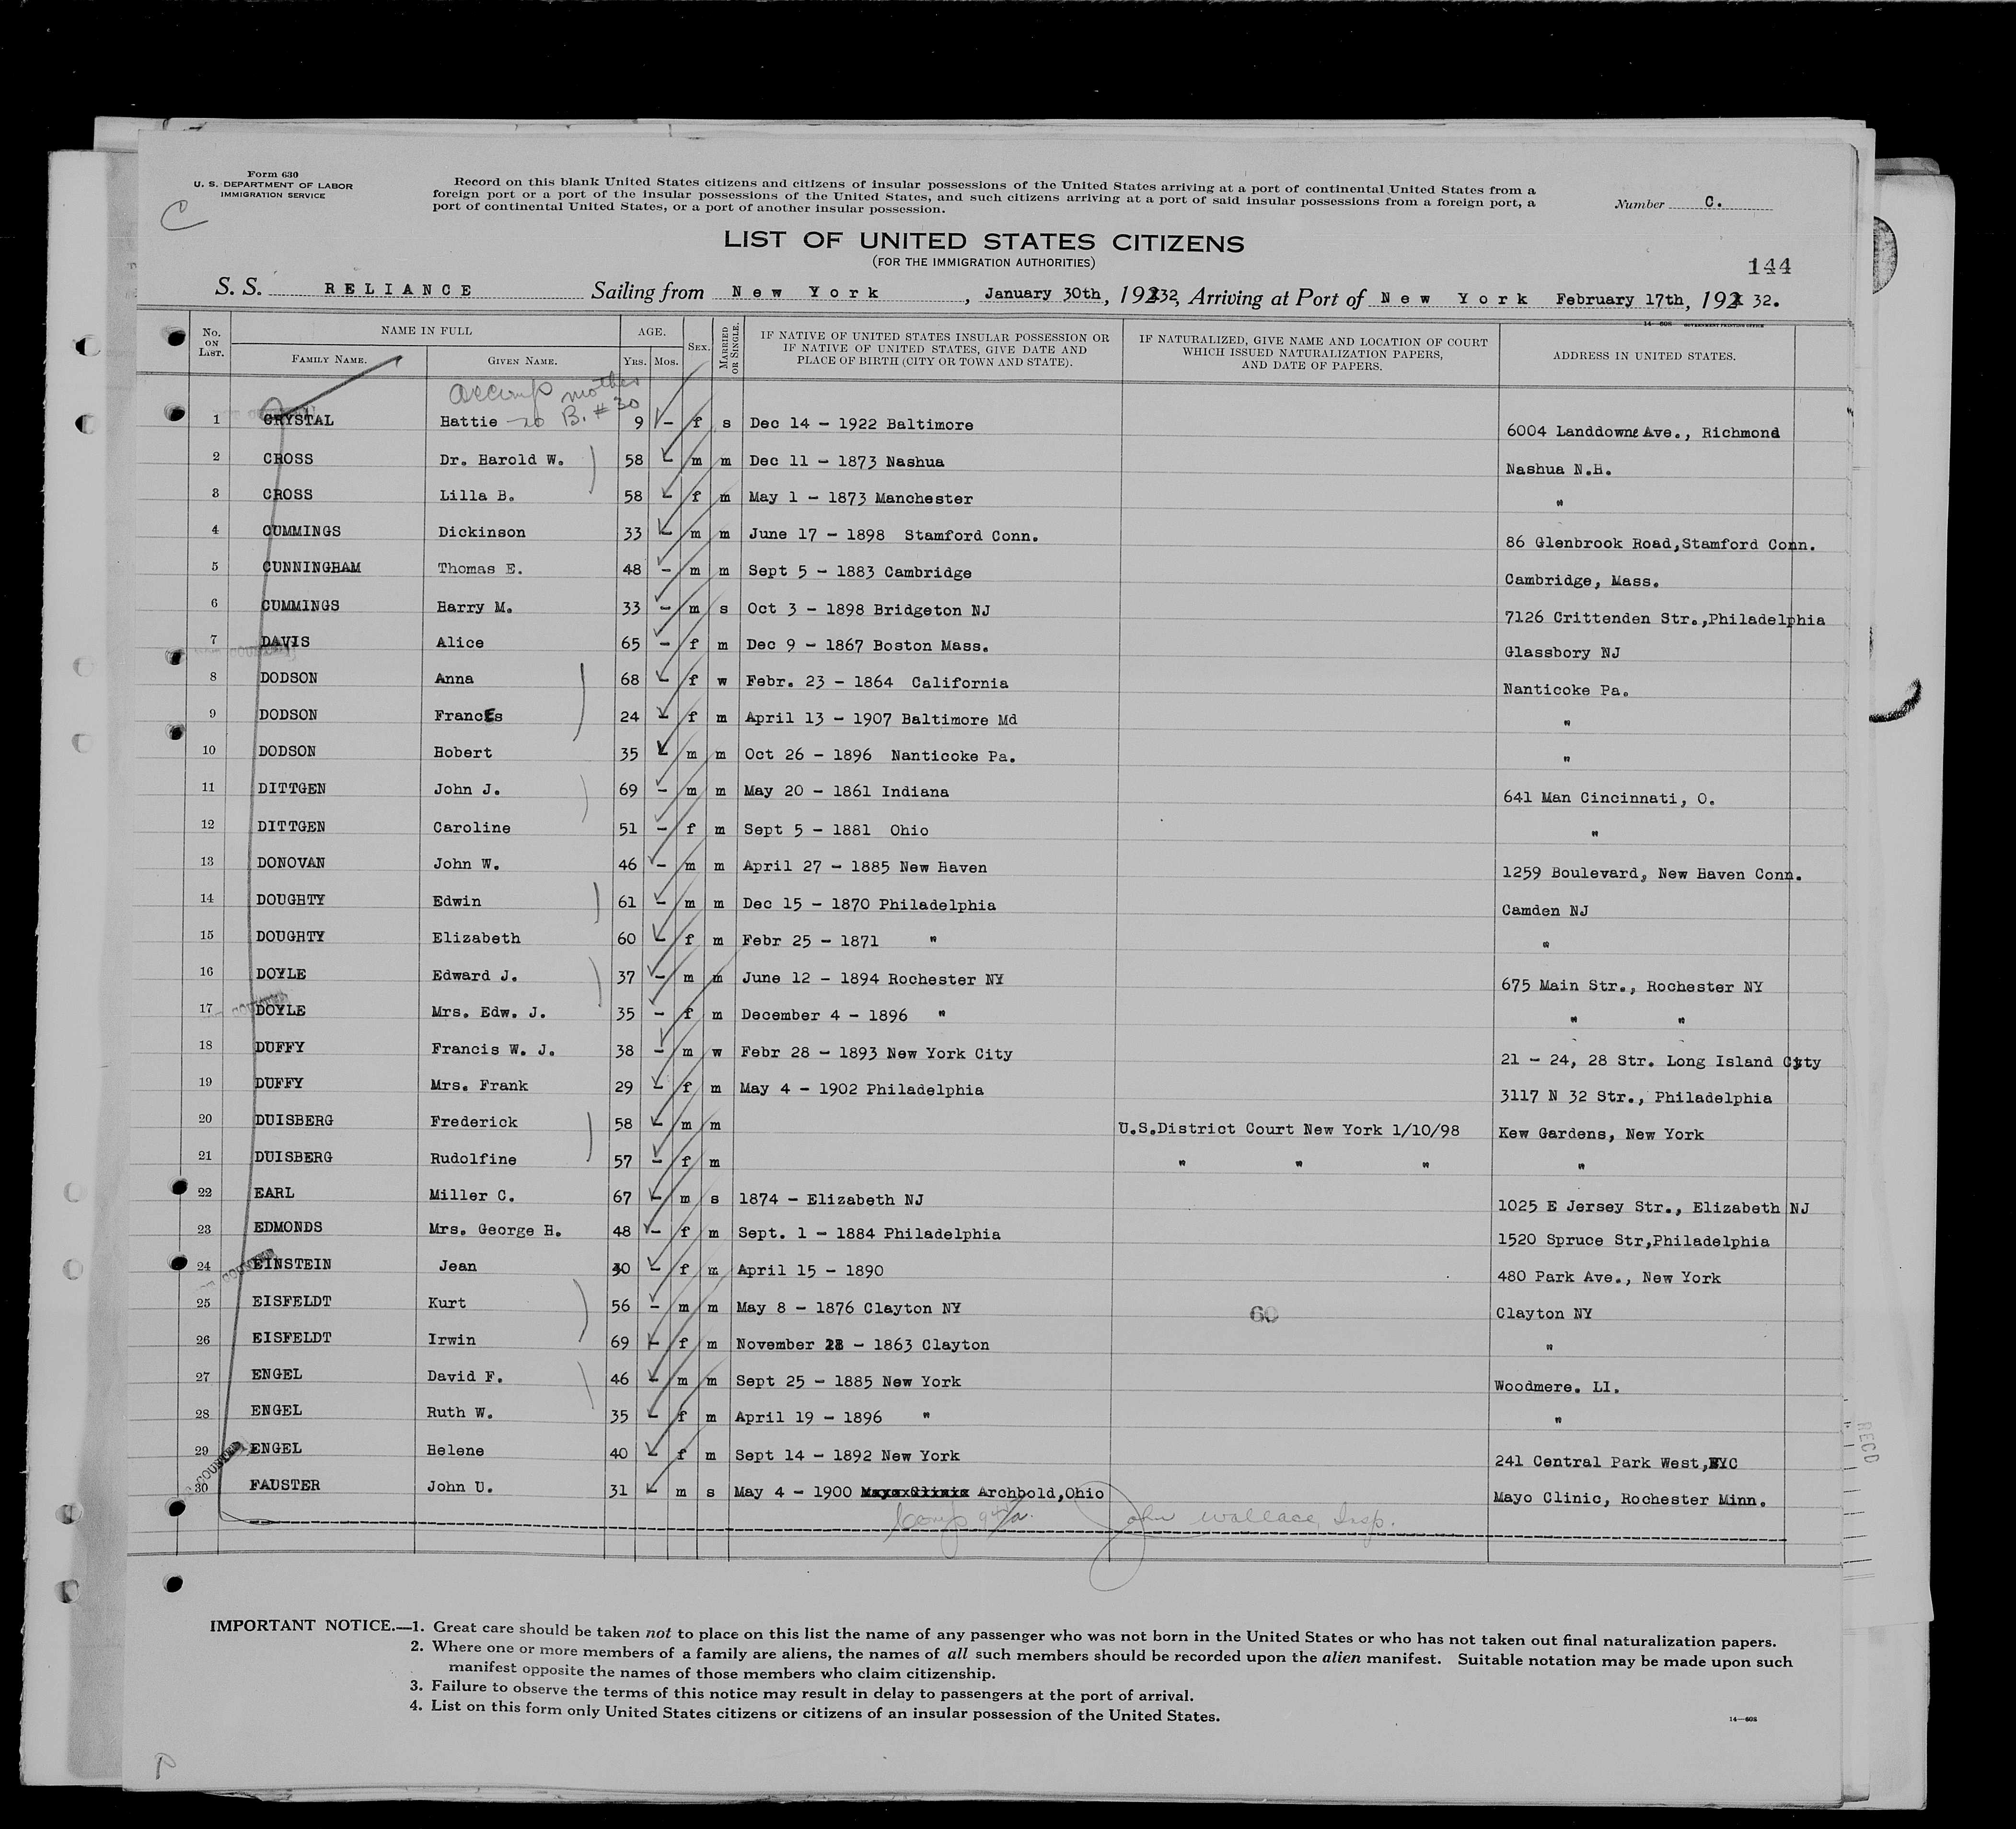Click the family name CRYSTAL
Image resolution: width=2016 pixels, height=1829 pixels.
(x=298, y=420)
